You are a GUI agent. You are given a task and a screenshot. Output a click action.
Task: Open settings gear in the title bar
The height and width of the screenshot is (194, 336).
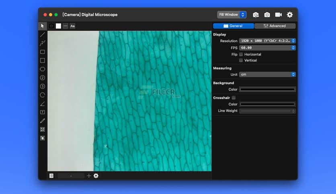[x=290, y=15]
